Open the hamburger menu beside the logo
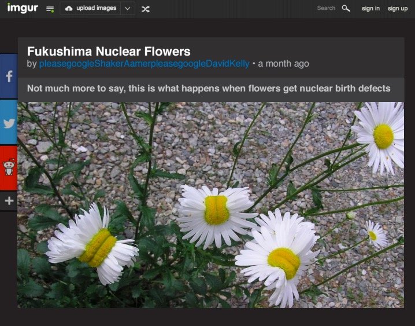This screenshot has height=326, width=415. [x=50, y=9]
